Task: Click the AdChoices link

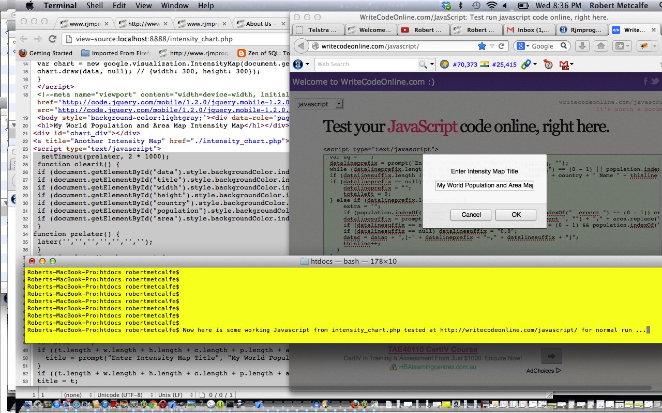Action: click(543, 370)
